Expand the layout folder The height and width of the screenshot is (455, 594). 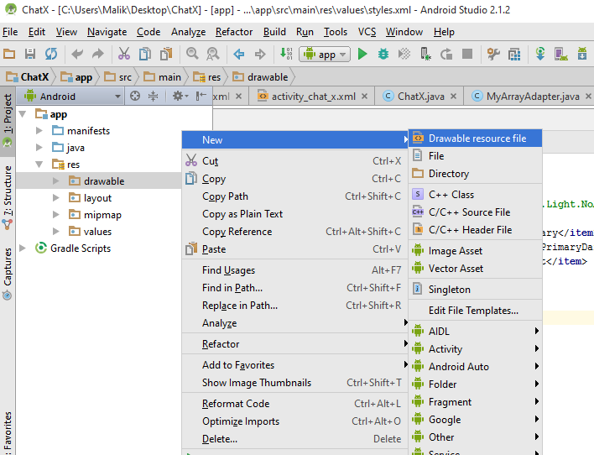tap(56, 197)
